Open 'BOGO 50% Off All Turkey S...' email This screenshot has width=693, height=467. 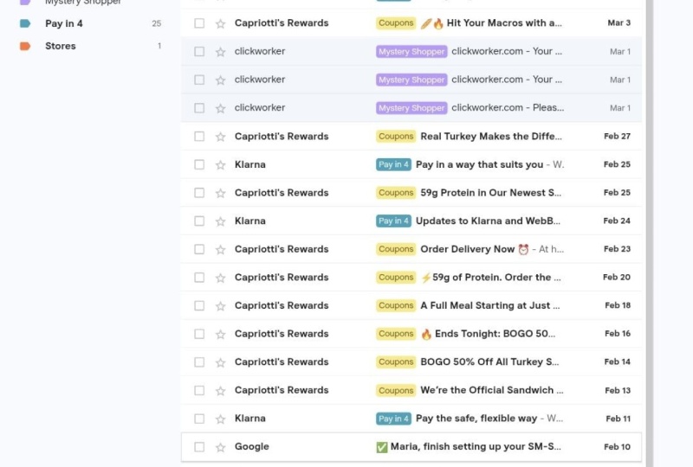(489, 362)
